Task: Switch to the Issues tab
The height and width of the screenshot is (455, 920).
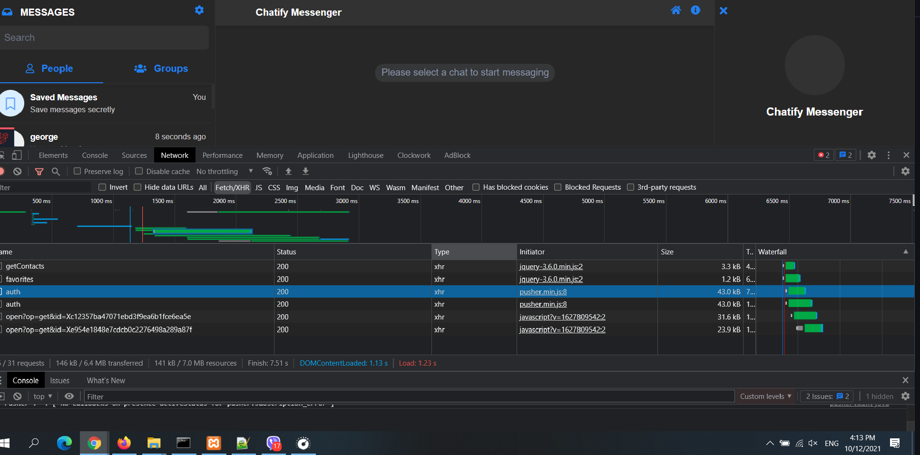Action: (x=59, y=380)
